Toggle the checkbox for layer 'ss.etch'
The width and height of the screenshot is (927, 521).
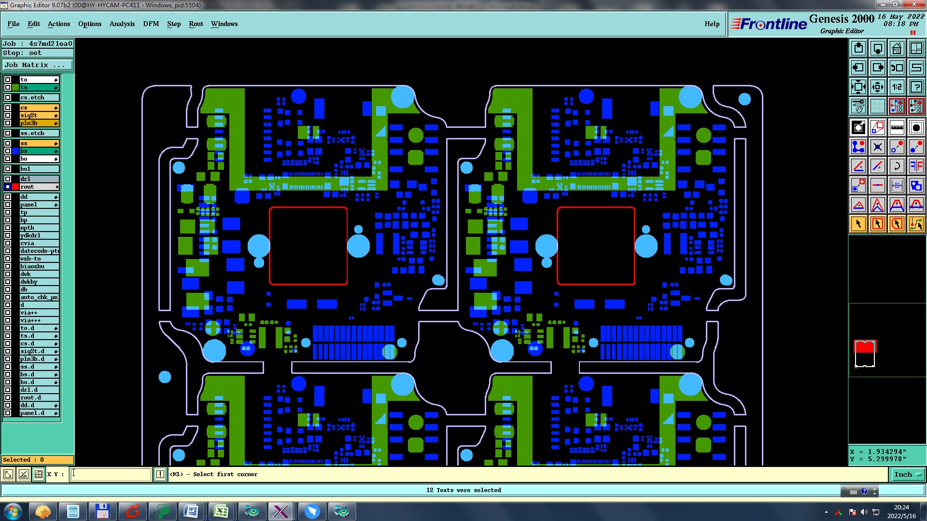pyautogui.click(x=8, y=133)
